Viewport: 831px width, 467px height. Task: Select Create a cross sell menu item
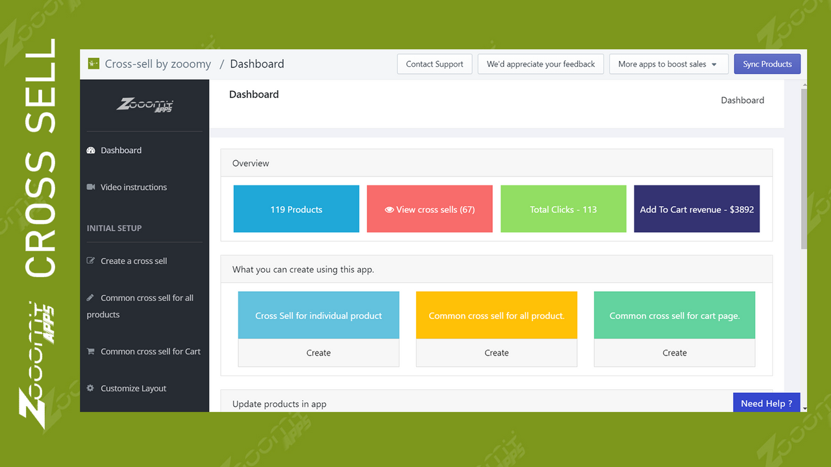coord(134,261)
